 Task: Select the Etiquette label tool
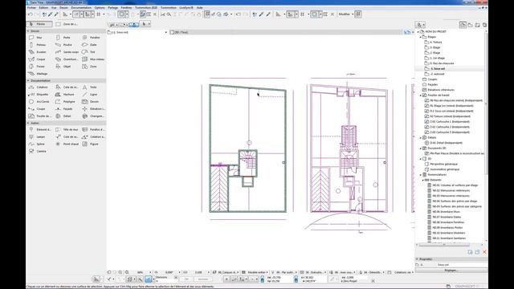tap(39, 95)
